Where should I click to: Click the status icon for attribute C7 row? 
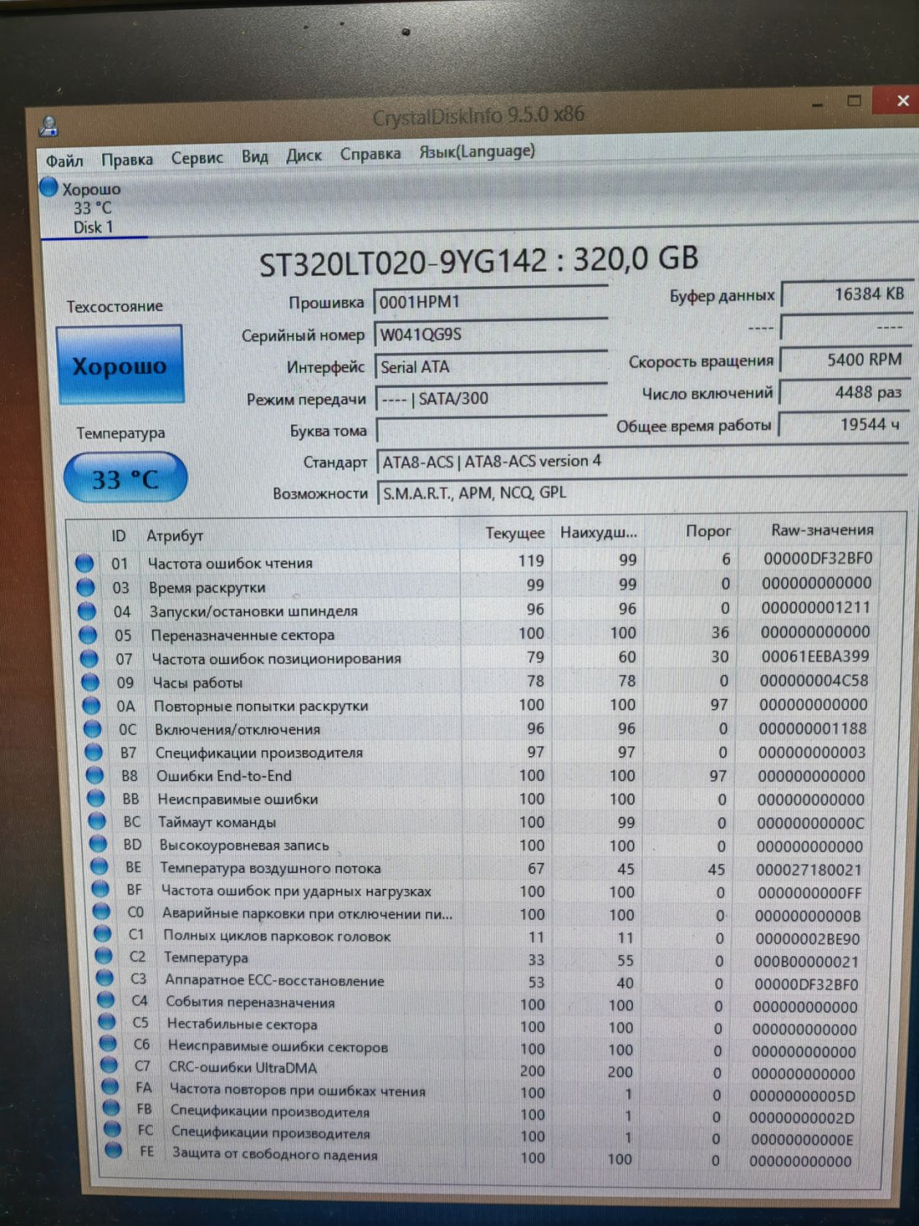[x=109, y=1065]
